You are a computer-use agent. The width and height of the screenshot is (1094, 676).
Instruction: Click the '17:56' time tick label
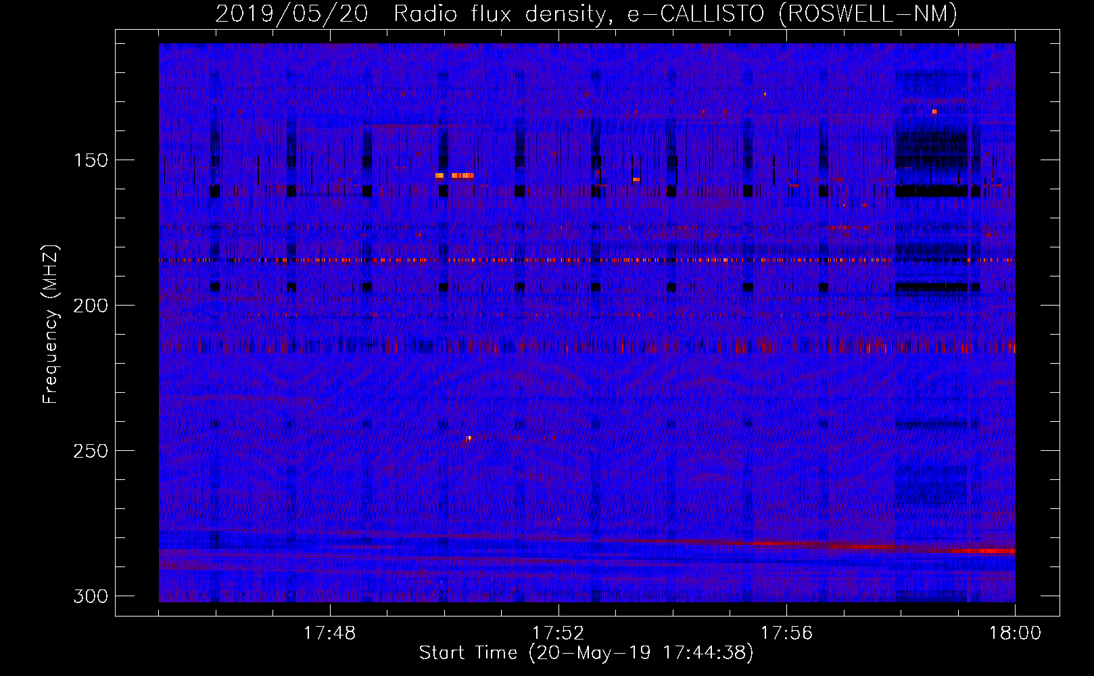coord(786,633)
